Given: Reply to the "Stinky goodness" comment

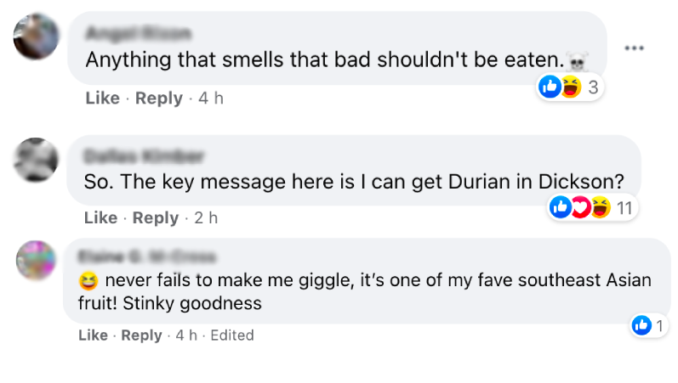Looking at the screenshot, I should click(141, 335).
